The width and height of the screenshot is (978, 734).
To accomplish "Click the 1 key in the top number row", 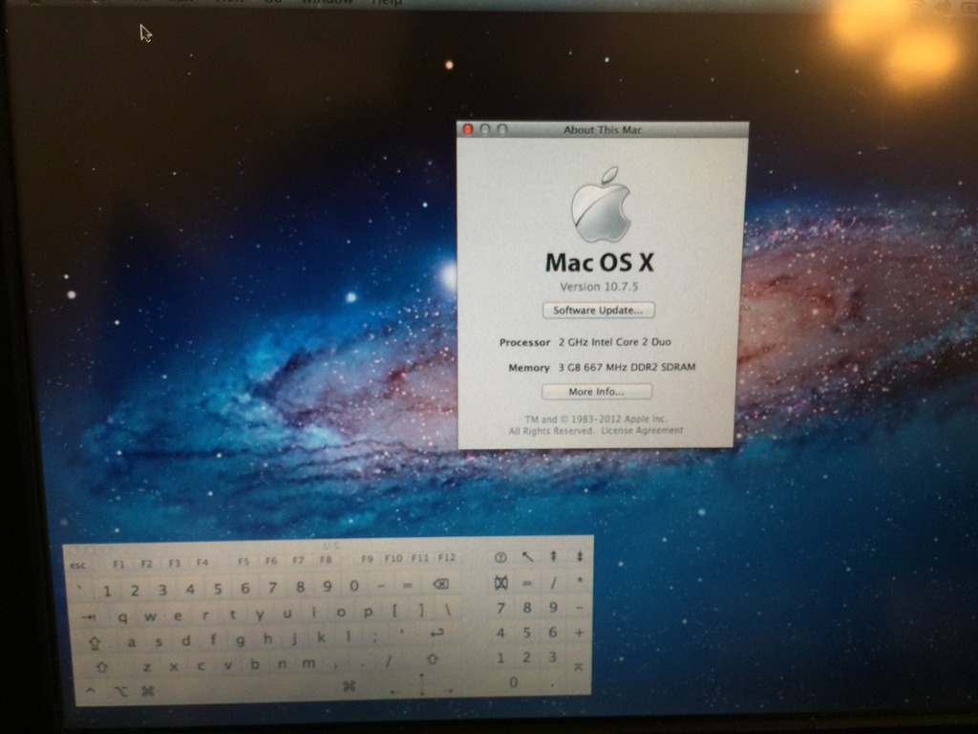I will click(x=107, y=591).
